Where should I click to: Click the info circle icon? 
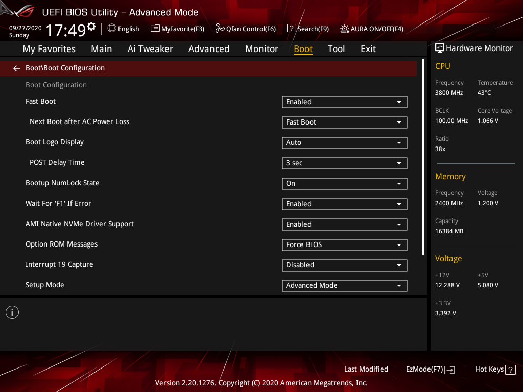(x=12, y=312)
